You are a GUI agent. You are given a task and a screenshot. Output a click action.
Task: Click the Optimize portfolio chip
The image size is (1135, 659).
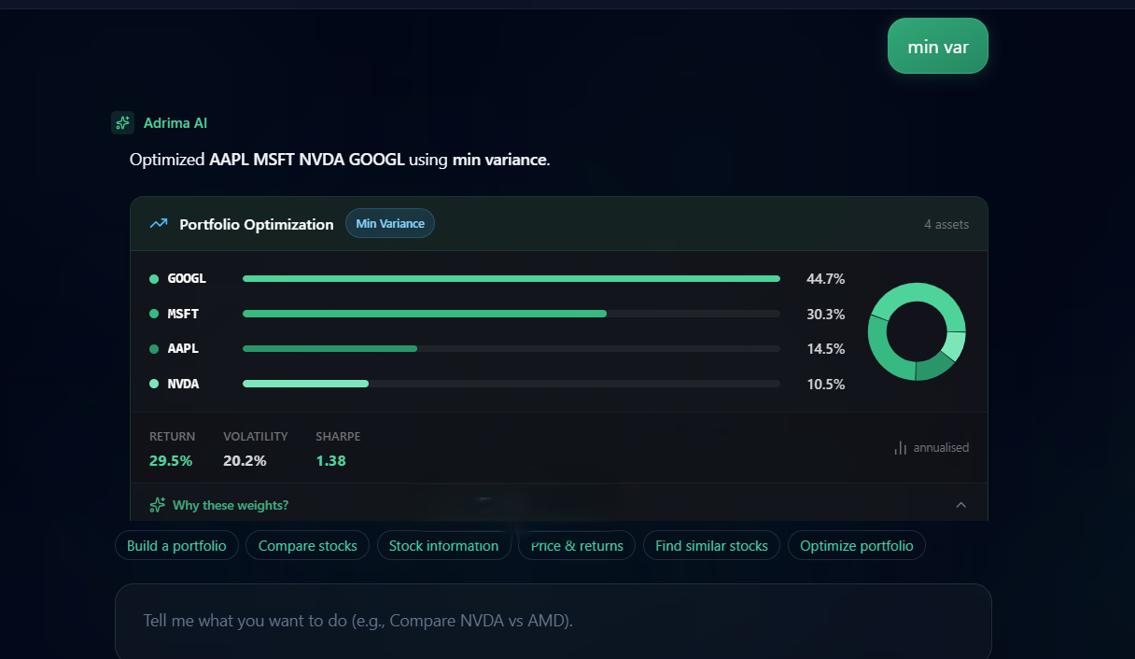click(x=857, y=545)
